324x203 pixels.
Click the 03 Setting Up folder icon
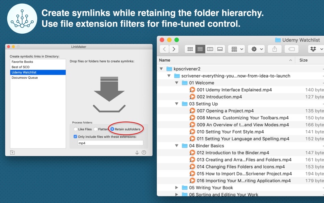click(x=185, y=104)
